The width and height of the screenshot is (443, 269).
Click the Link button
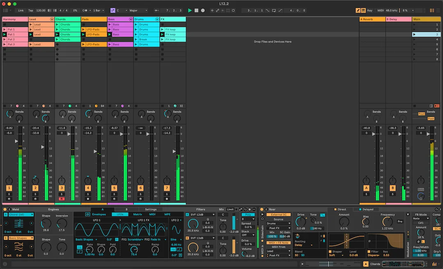coord(21,10)
